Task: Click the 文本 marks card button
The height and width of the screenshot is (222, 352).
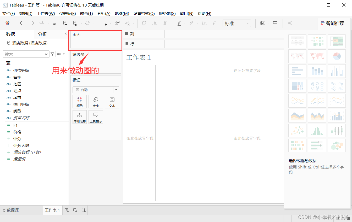Action: point(112,102)
